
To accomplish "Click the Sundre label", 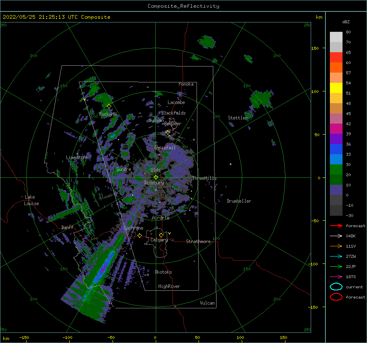I will pos(124,169).
